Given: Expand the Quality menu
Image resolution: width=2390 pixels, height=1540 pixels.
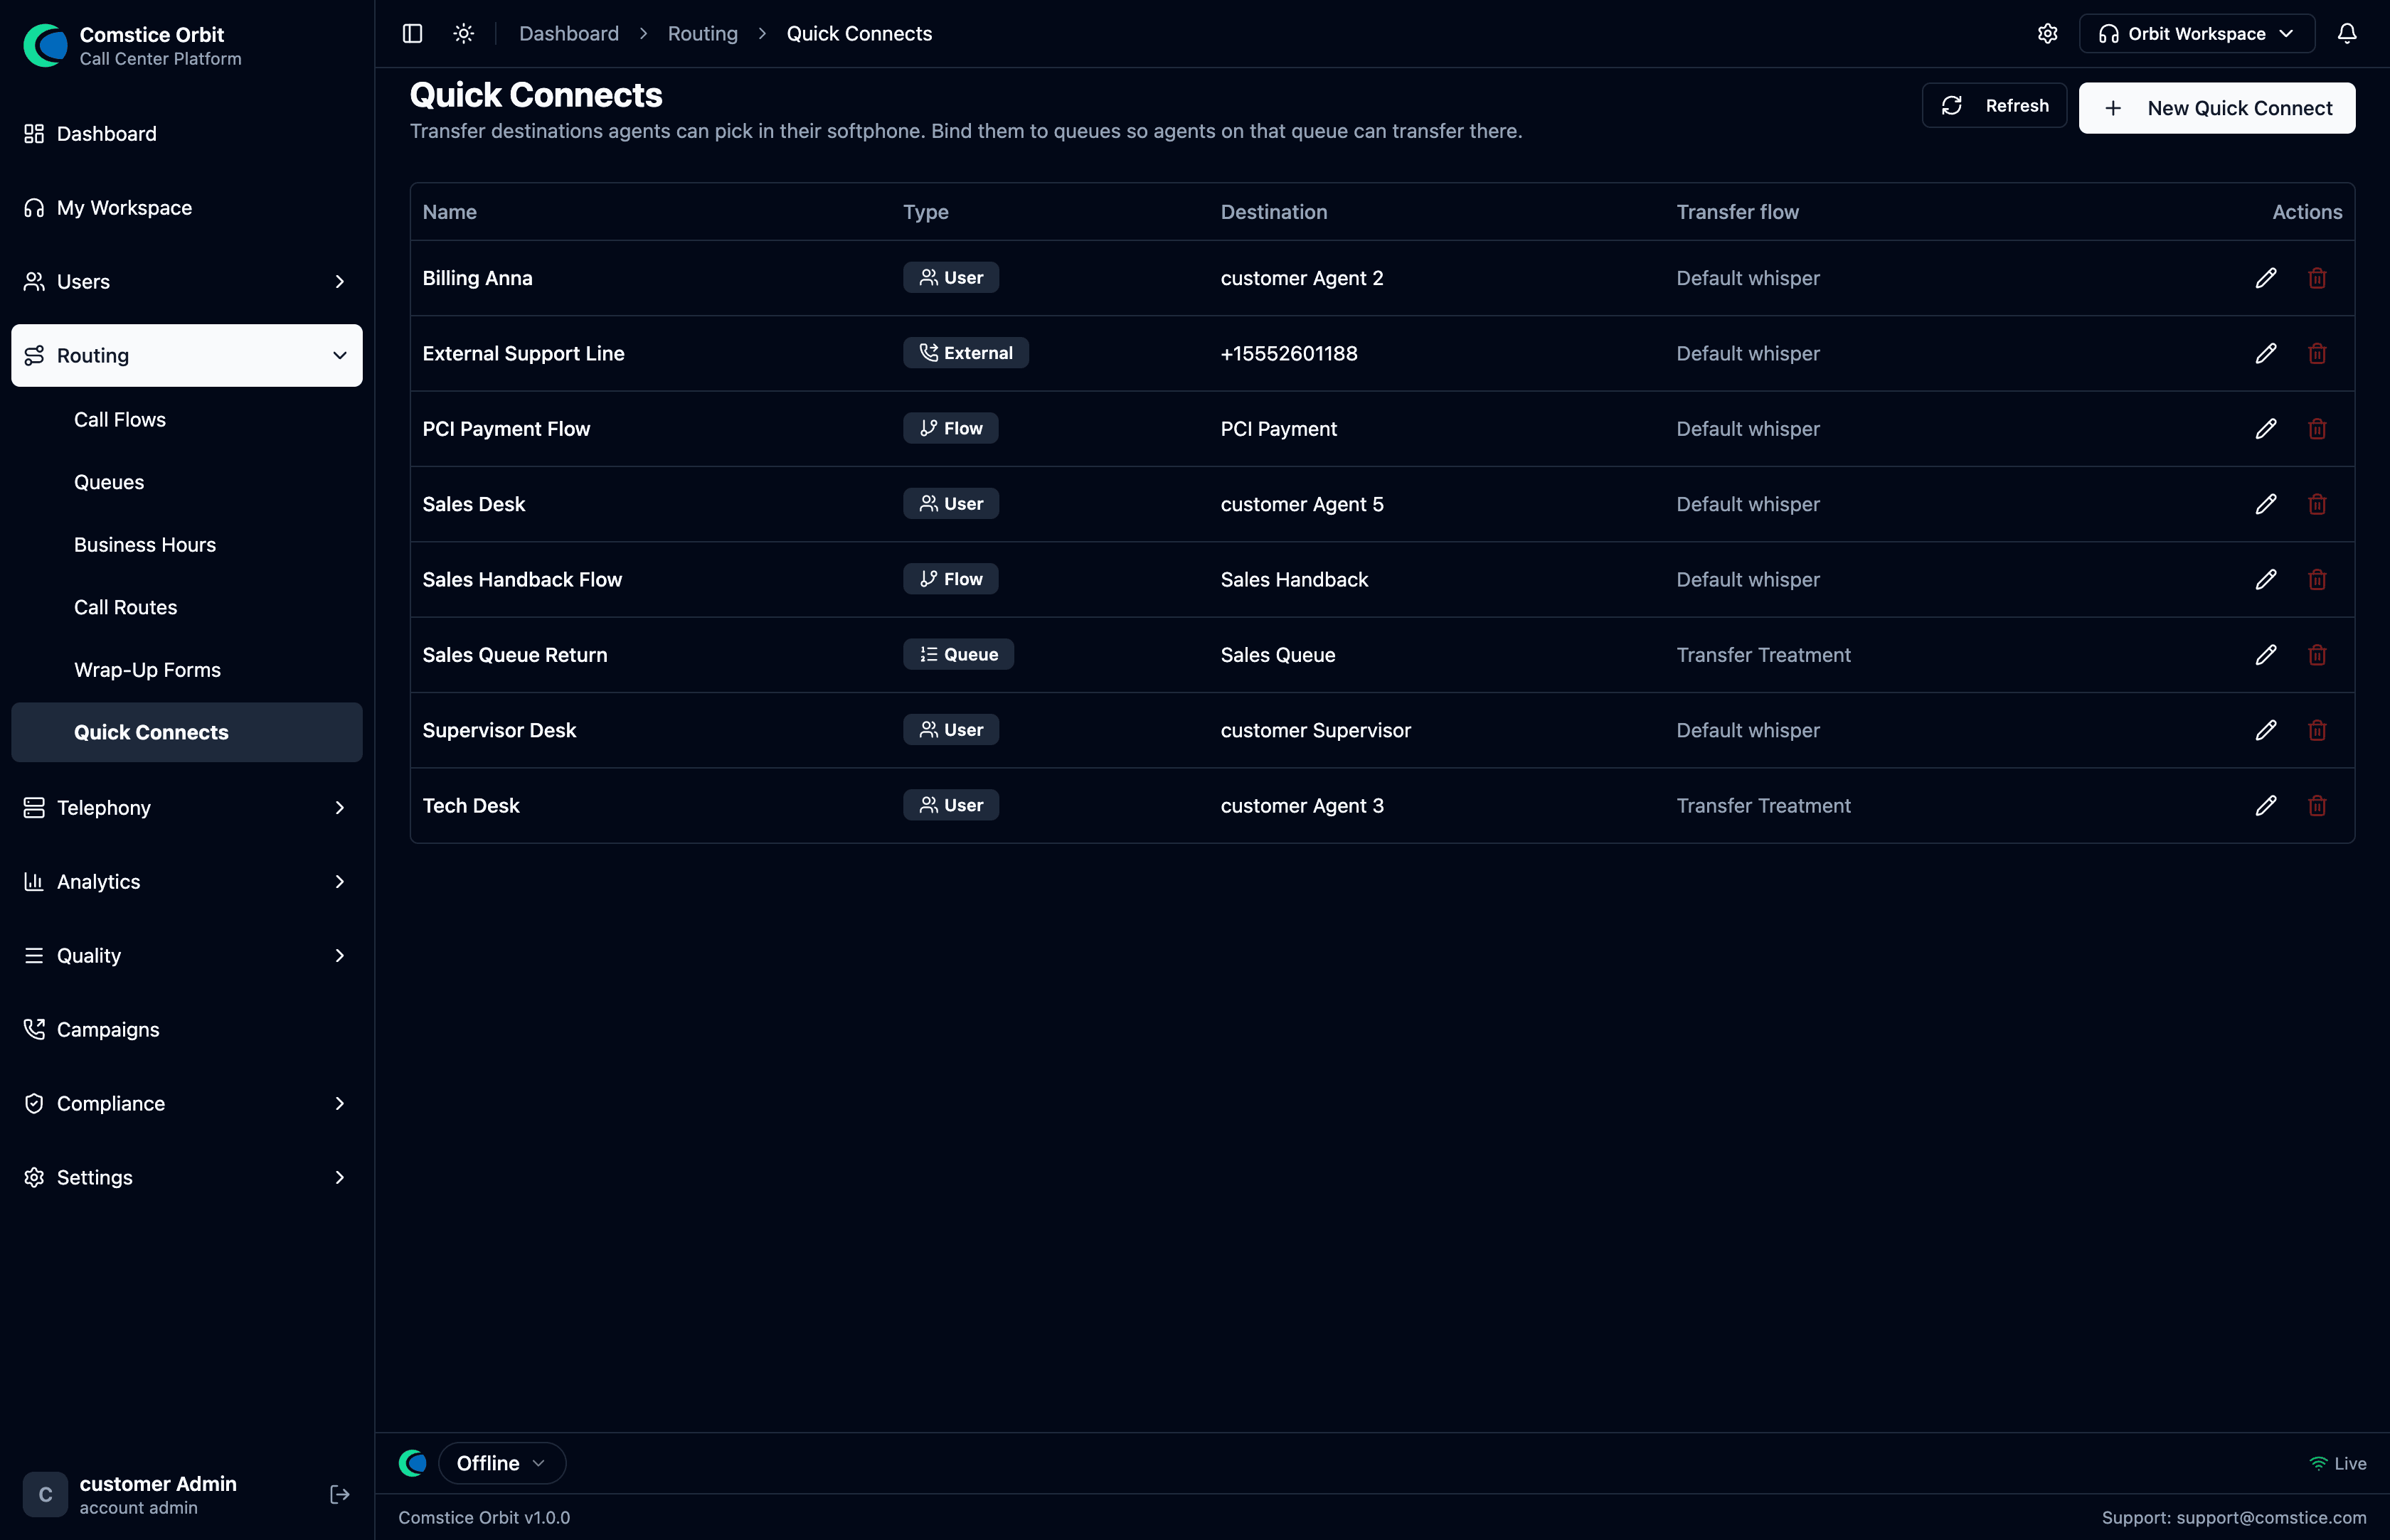Looking at the screenshot, I should (x=187, y=956).
